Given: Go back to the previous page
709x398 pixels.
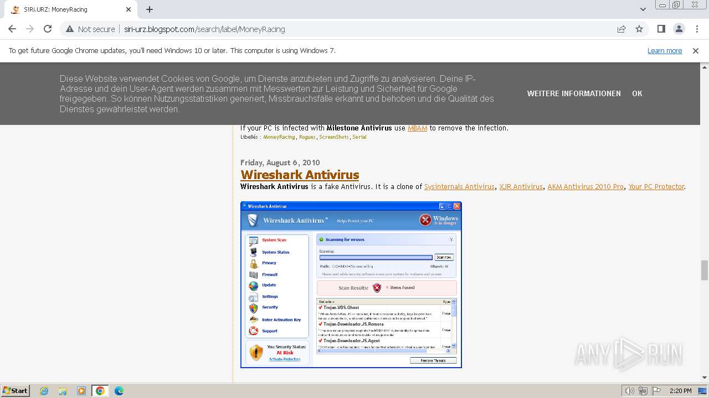Looking at the screenshot, I should coord(12,29).
